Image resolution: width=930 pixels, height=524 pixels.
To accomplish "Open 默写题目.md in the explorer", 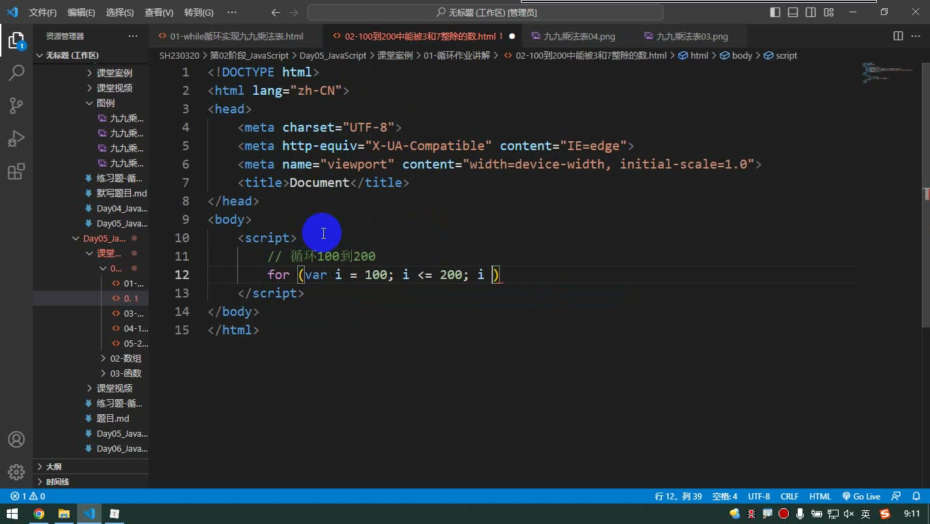I will coord(91,193).
